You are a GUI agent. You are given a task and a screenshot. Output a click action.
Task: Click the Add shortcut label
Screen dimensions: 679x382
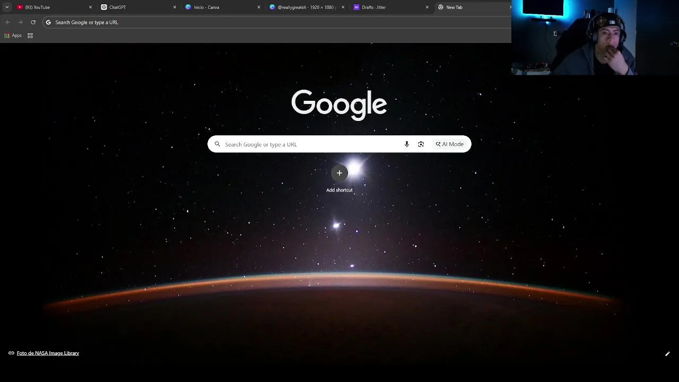(339, 190)
